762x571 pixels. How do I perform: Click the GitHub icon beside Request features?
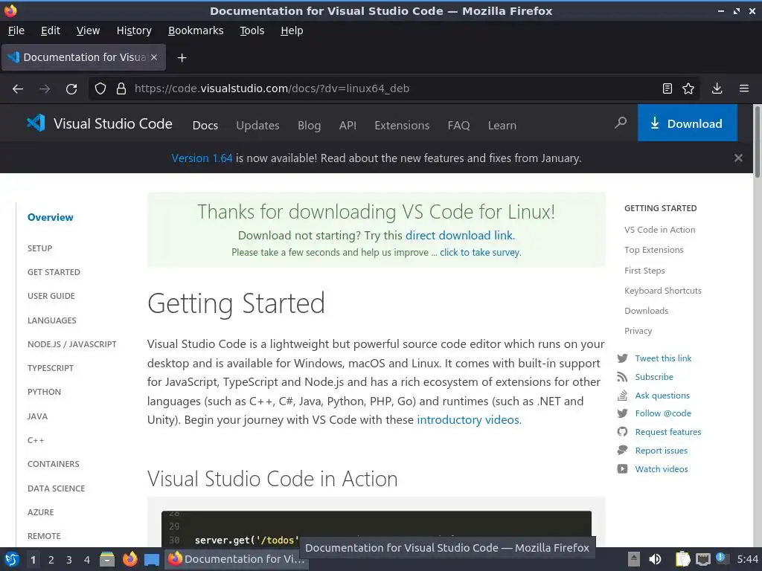coord(623,432)
